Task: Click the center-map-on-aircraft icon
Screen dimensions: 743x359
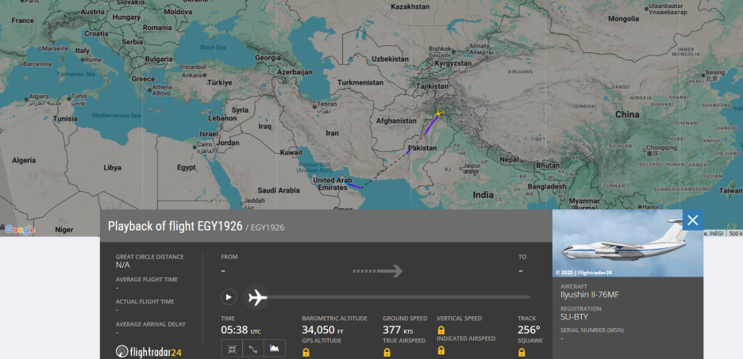Action: (232, 349)
